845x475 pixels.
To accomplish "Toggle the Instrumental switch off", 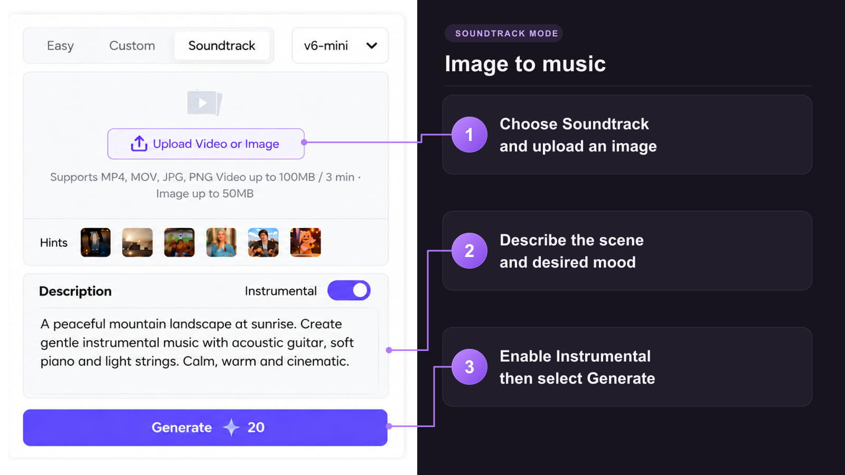I will click(349, 290).
